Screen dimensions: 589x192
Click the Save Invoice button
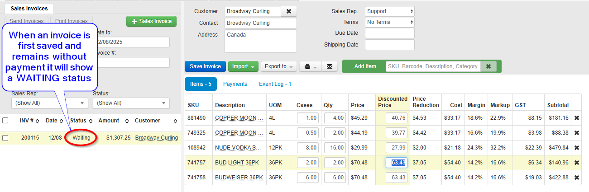tap(205, 66)
